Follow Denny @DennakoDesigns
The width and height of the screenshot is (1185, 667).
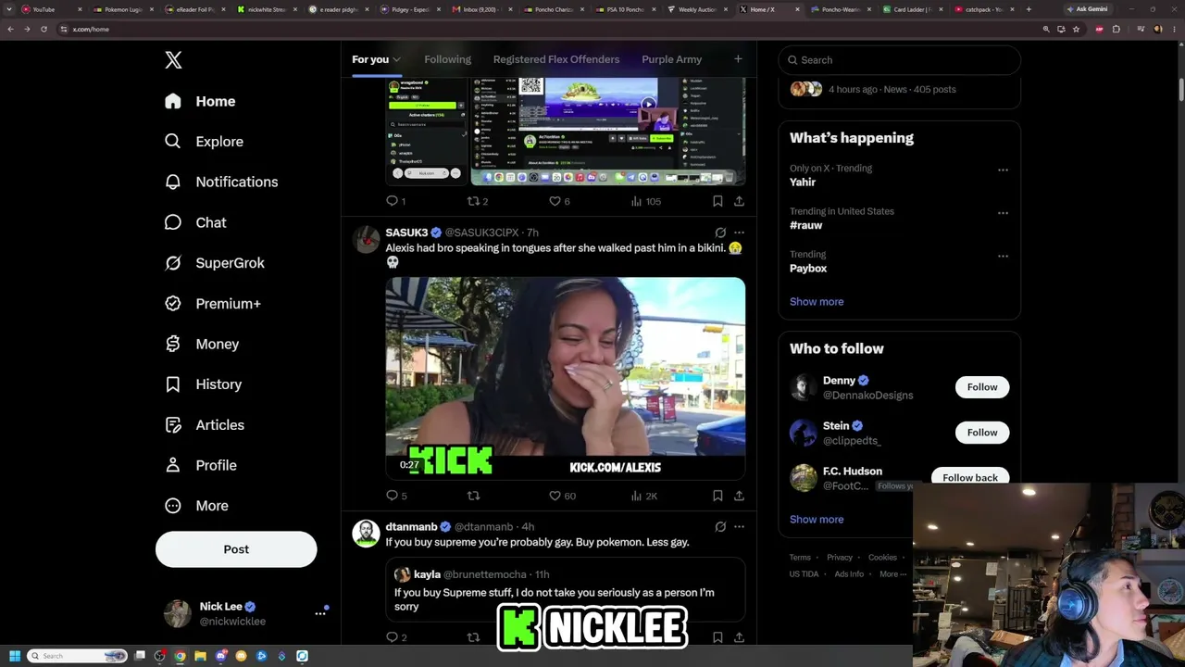[982, 387]
